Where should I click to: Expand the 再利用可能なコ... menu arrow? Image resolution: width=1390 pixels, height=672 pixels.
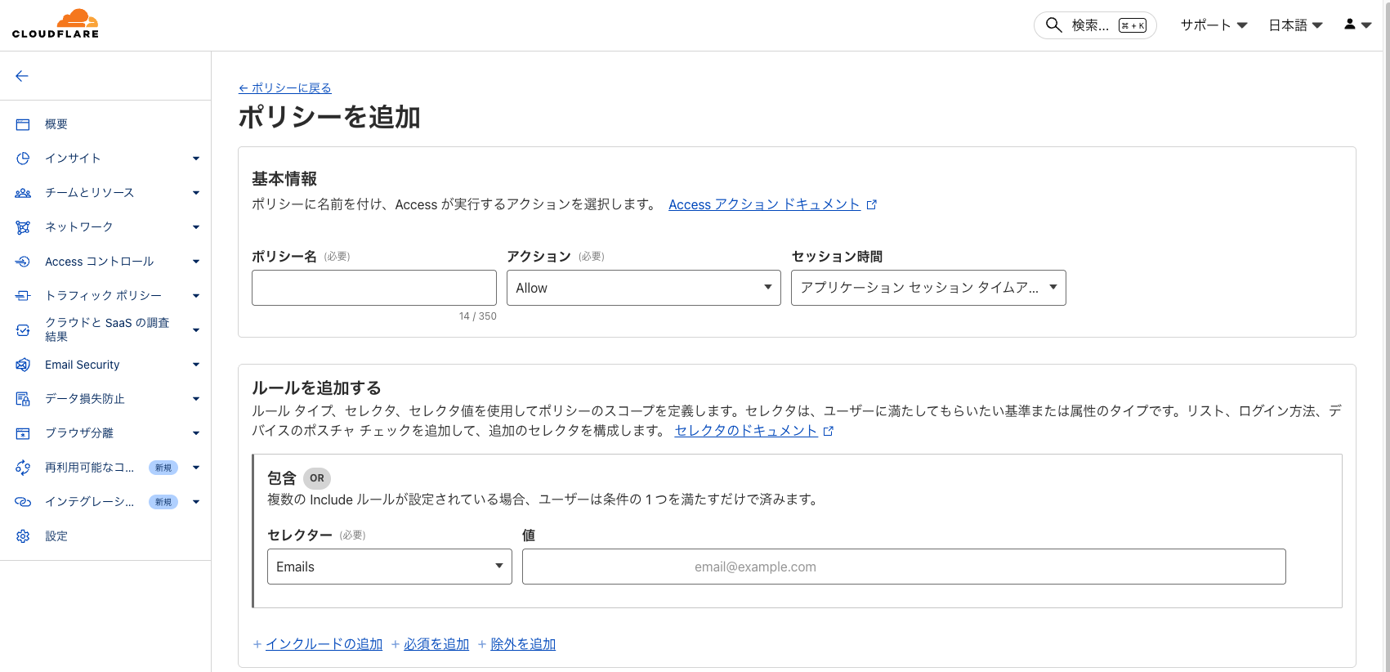[x=196, y=468]
